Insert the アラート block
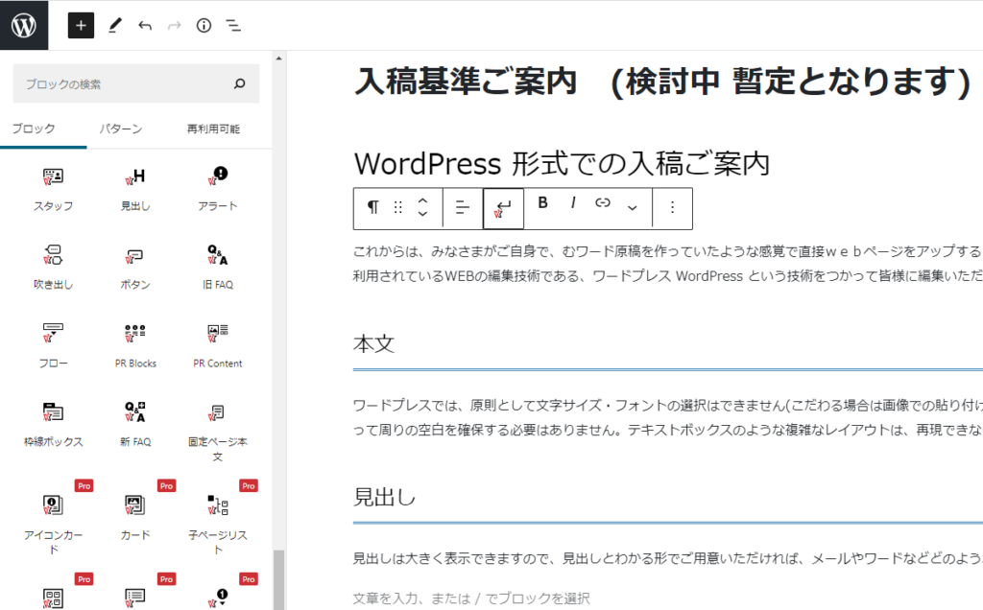 click(218, 187)
